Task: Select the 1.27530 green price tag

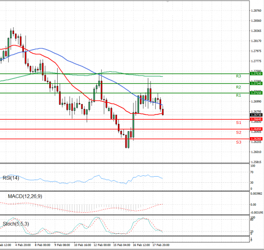Action: click(x=256, y=74)
